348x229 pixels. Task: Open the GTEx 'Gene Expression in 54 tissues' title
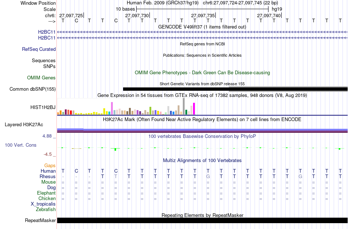tap(202, 95)
